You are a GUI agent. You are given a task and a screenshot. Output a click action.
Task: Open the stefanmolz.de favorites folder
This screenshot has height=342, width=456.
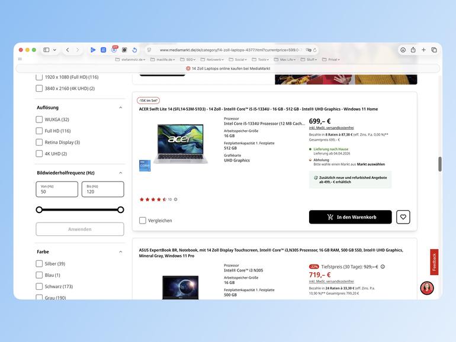point(130,59)
